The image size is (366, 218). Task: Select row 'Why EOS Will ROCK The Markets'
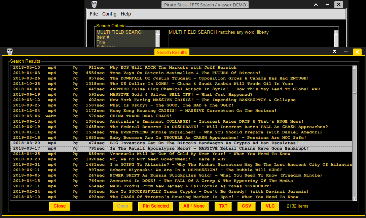point(181,68)
